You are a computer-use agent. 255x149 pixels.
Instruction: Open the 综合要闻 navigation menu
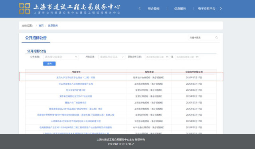click(154, 9)
